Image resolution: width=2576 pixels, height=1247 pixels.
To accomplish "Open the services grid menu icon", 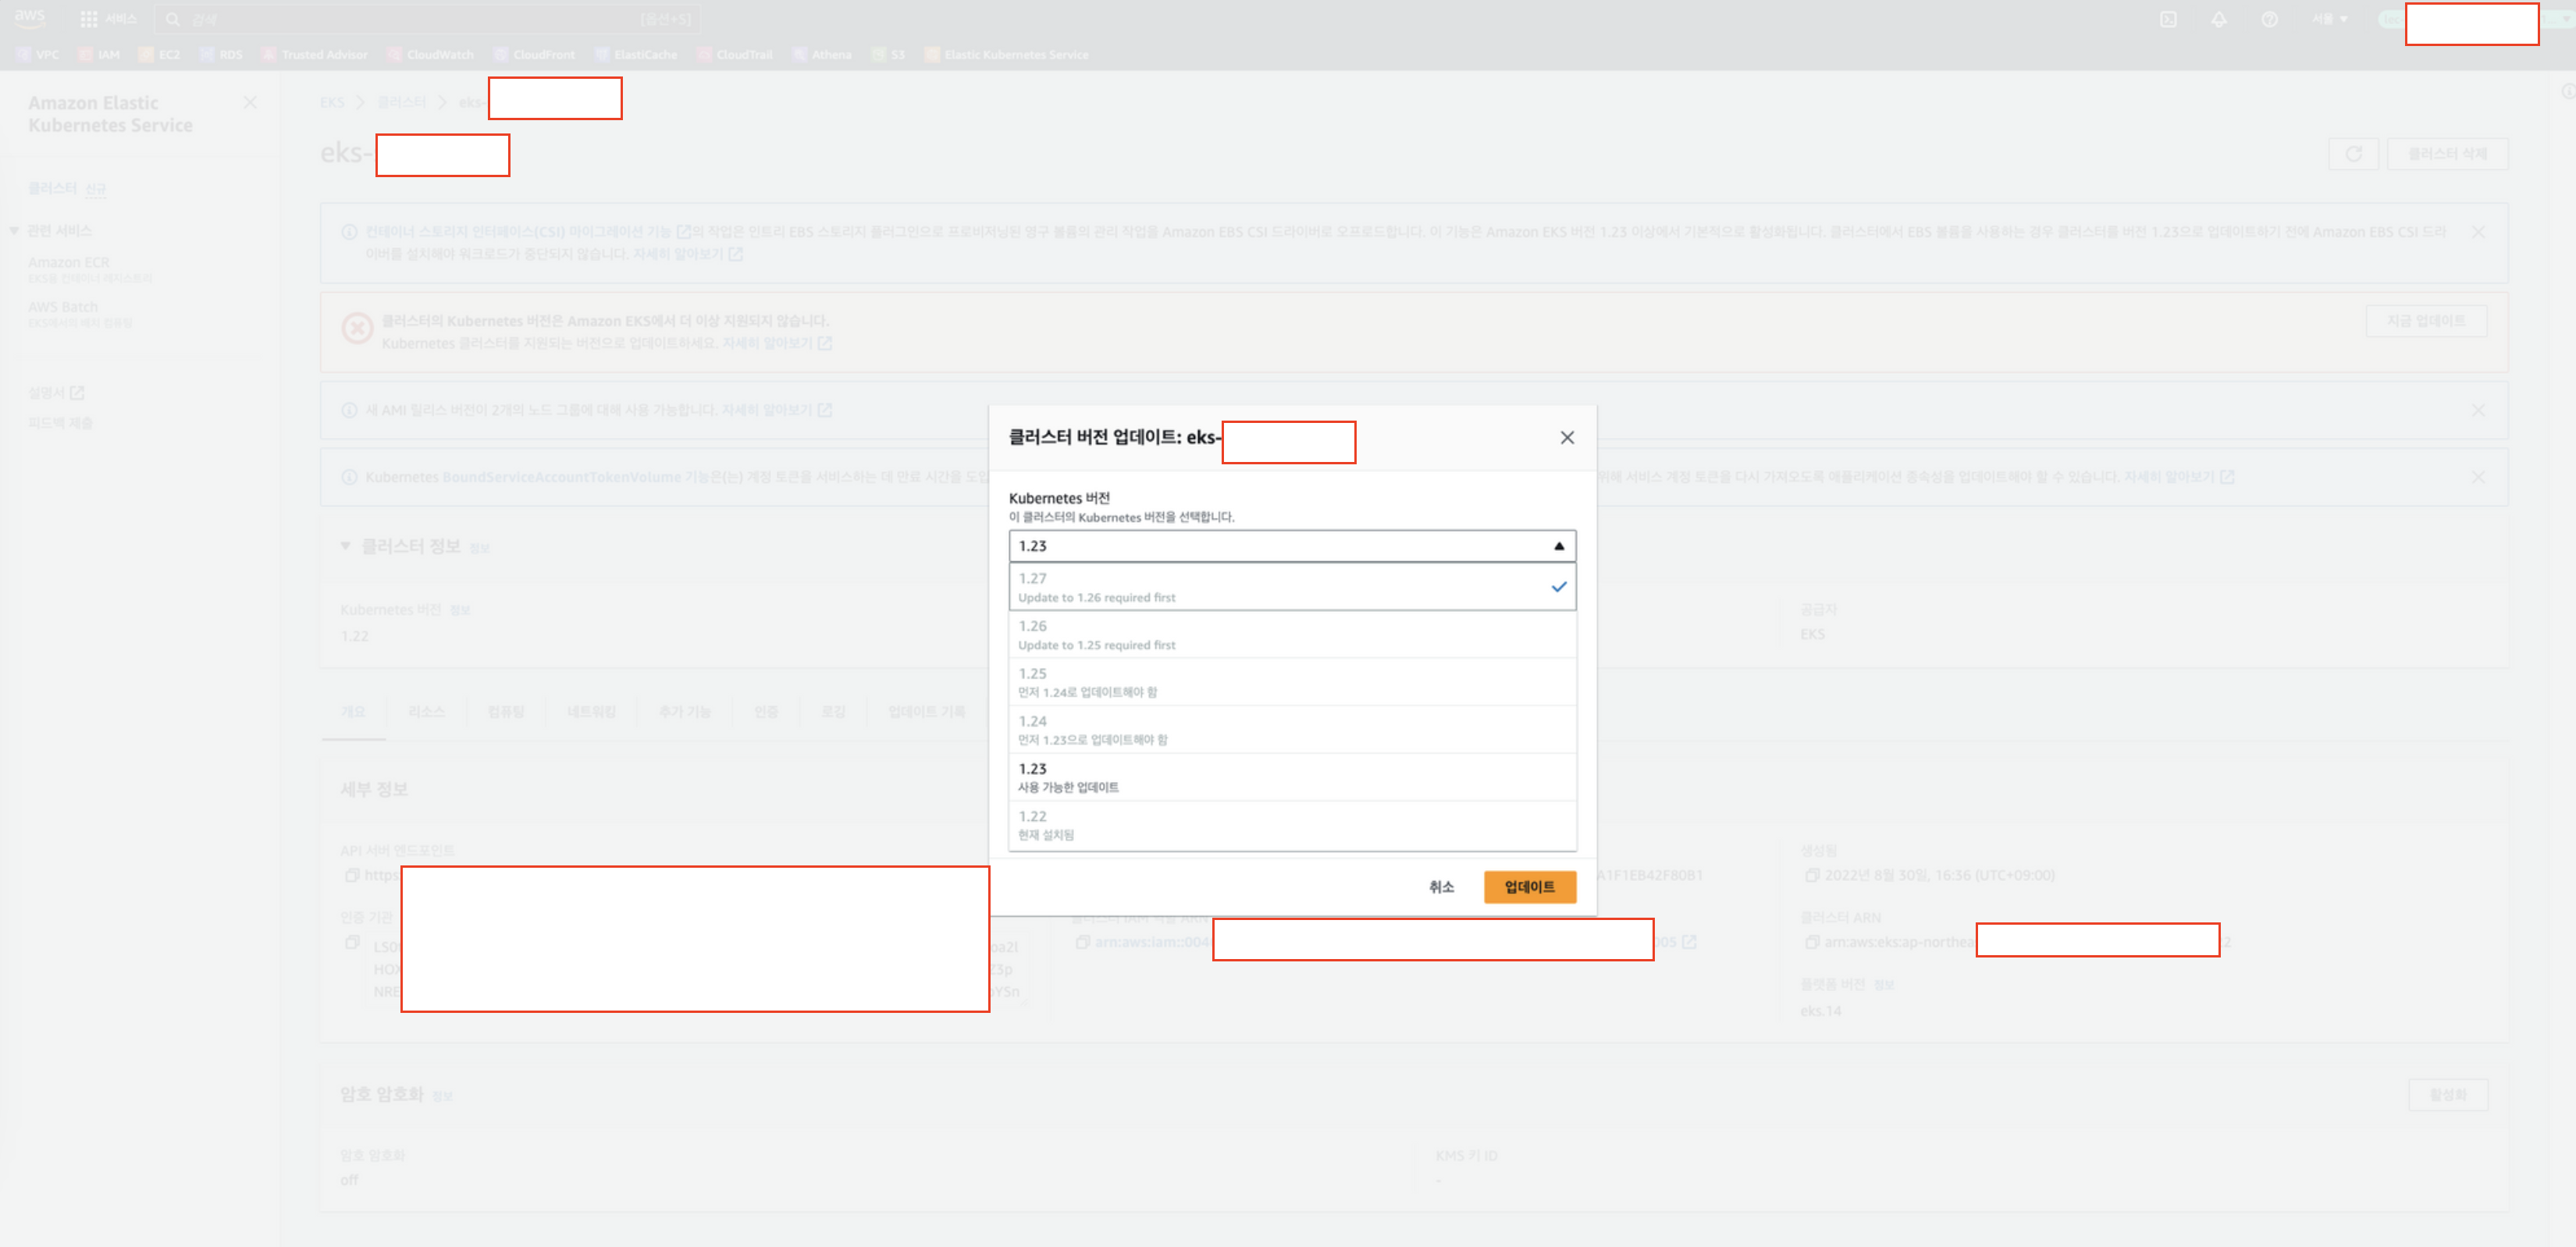I will click(88, 19).
